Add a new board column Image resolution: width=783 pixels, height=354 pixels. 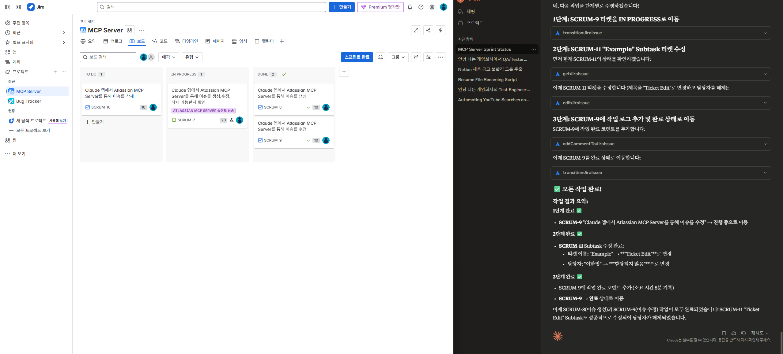pyautogui.click(x=344, y=72)
